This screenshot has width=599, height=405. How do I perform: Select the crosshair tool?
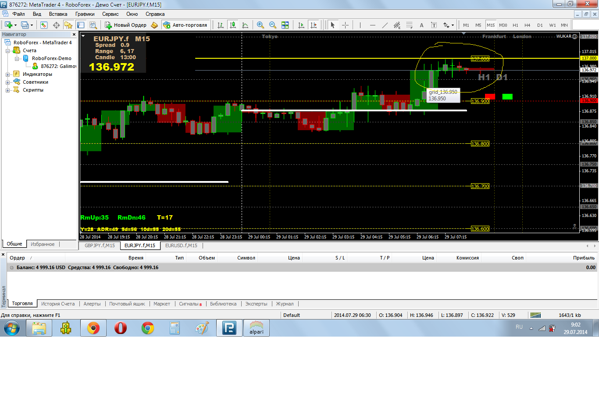tap(345, 25)
